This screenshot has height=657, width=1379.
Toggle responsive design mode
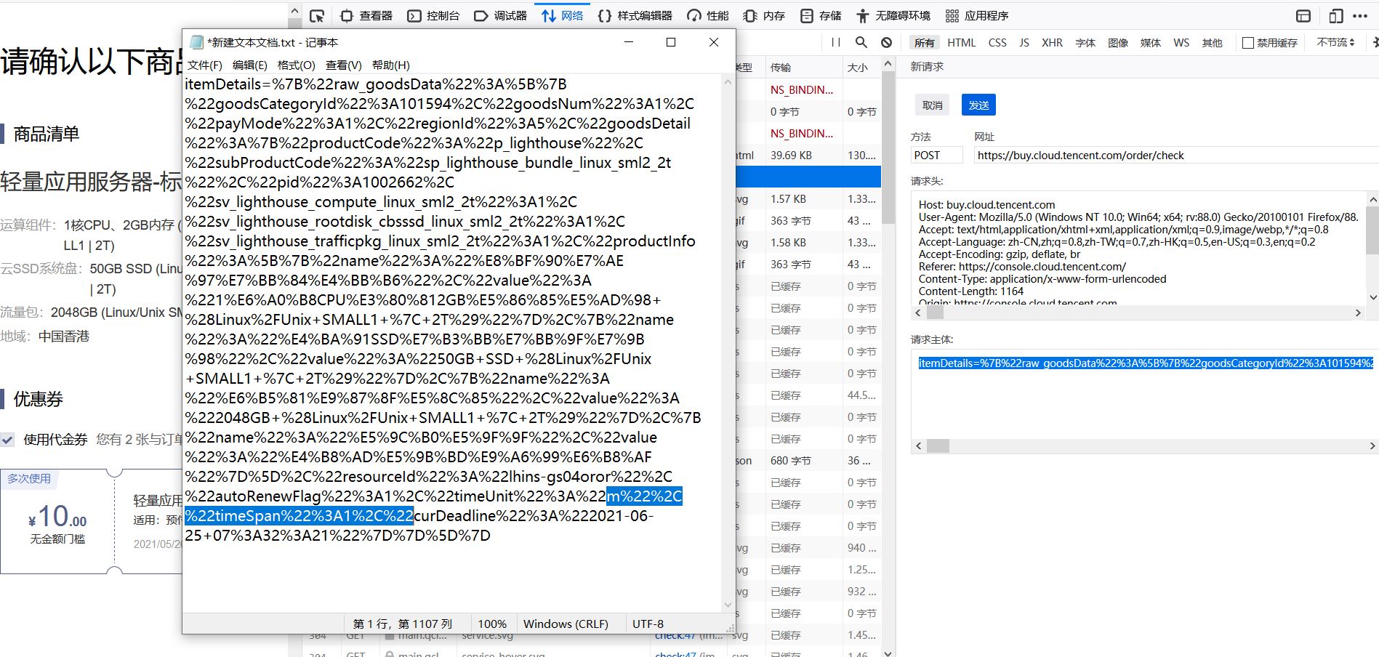[x=1335, y=16]
